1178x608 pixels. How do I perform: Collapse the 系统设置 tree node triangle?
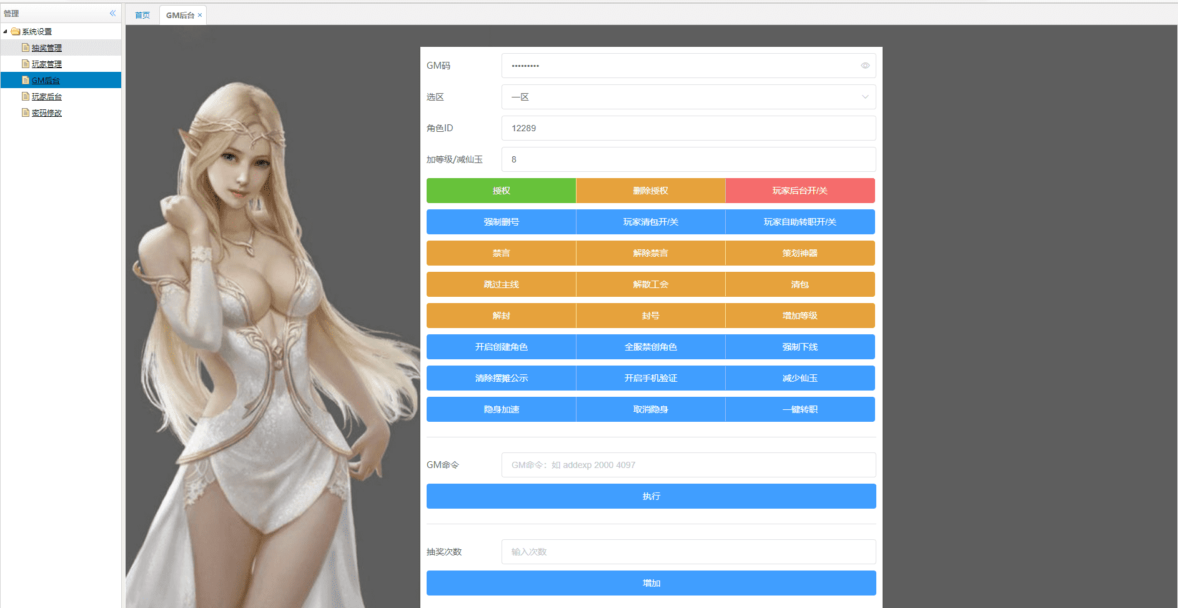pos(5,31)
